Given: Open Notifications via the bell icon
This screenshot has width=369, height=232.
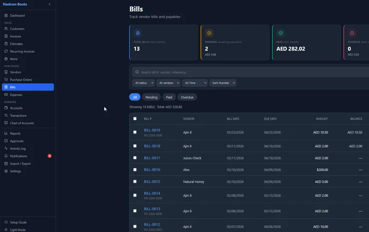Looking at the screenshot, I should (6, 156).
